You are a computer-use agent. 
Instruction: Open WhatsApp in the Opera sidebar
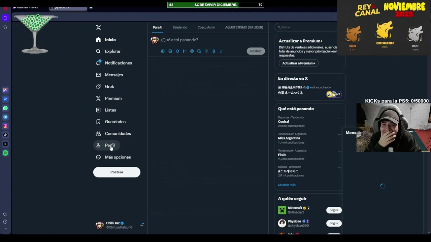5,108
